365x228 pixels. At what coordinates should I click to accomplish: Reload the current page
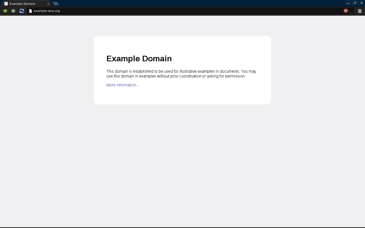click(22, 11)
